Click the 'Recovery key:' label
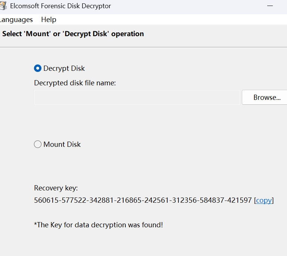This screenshot has height=256, width=287. click(56, 188)
